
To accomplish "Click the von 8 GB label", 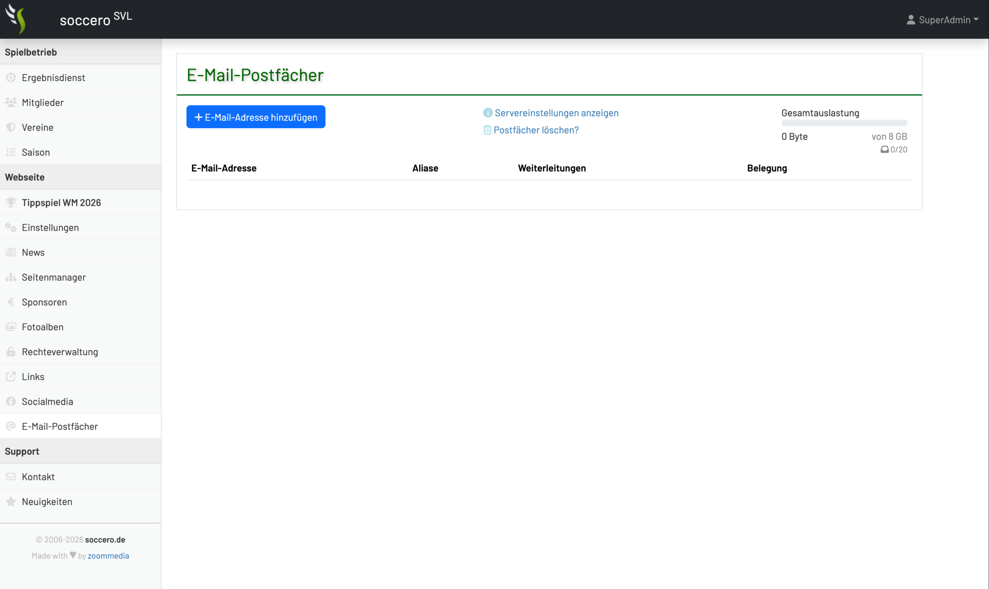I will pos(889,137).
